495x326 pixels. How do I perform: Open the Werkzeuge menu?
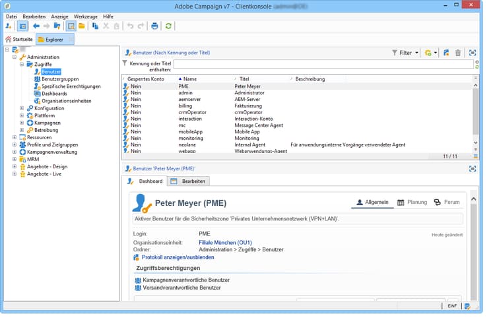[86, 16]
